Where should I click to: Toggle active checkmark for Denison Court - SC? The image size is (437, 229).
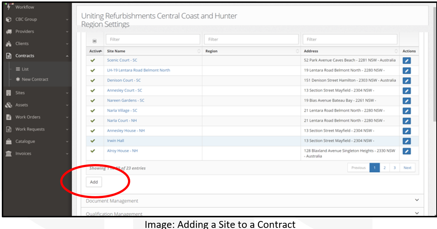click(93, 81)
